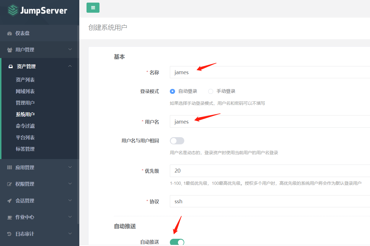Click the edit icon beside 权限管理
The width and height of the screenshot is (370, 246).
coord(10,184)
